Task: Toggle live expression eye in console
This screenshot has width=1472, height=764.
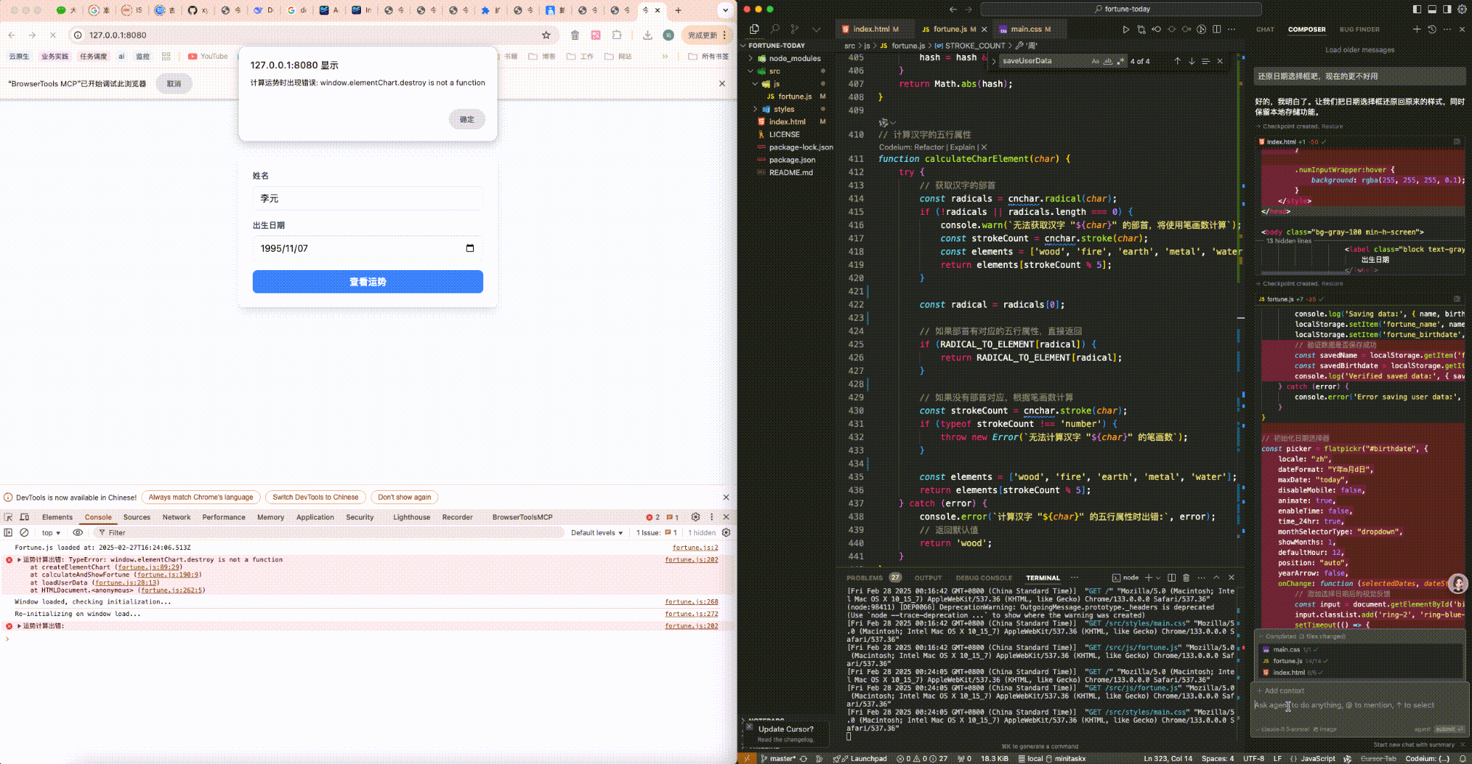Action: (x=77, y=532)
